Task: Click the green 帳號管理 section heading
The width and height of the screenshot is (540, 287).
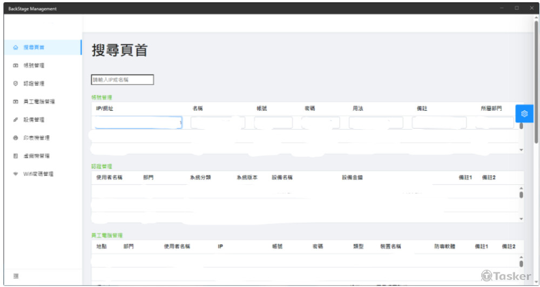Action: coord(102,97)
